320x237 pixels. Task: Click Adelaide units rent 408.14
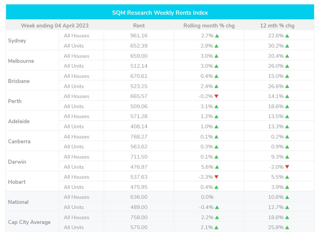click(x=139, y=127)
